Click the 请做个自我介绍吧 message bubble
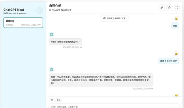184x108 pixels. (x=168, y=61)
